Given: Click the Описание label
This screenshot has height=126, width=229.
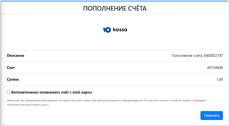Looking at the screenshot, I should tap(16, 56).
